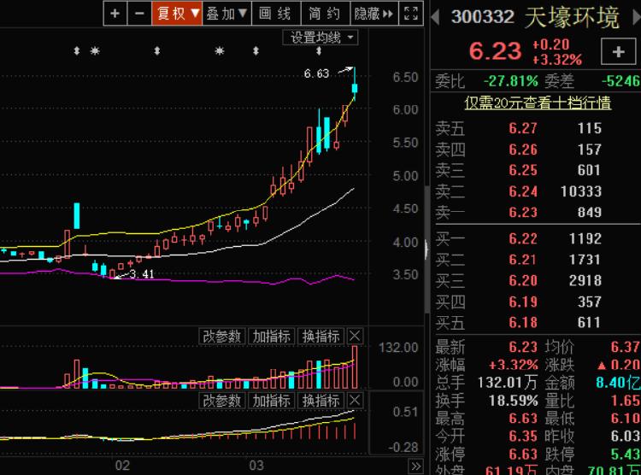Click the zoom-out minus button in chart toolbar
The height and width of the screenshot is (475, 641).
coord(138,13)
